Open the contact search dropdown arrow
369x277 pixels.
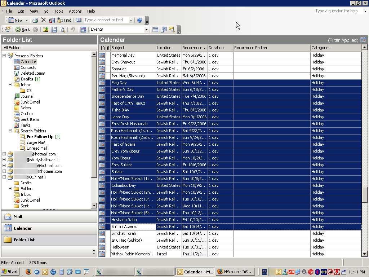pos(131,21)
